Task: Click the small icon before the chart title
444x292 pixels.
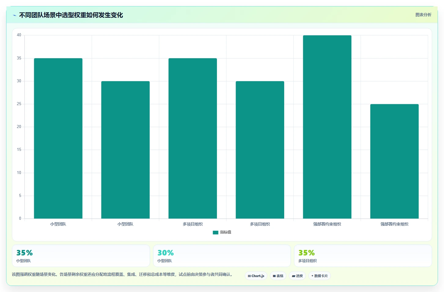Action: point(15,15)
